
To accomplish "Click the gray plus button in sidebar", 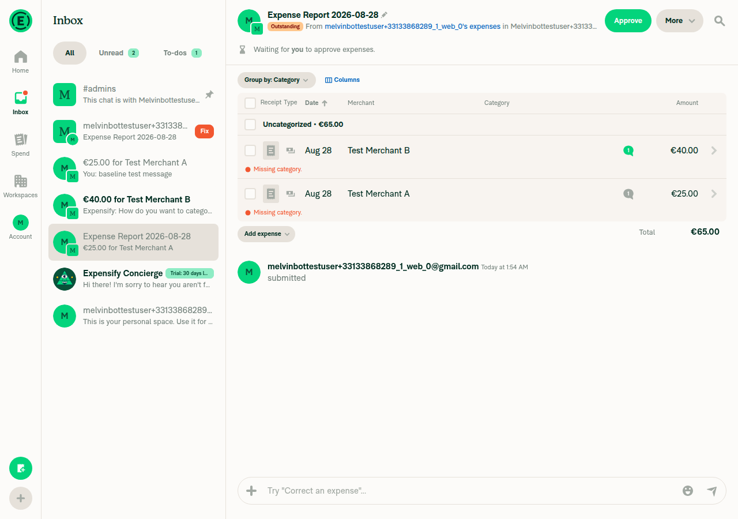I will [21, 498].
